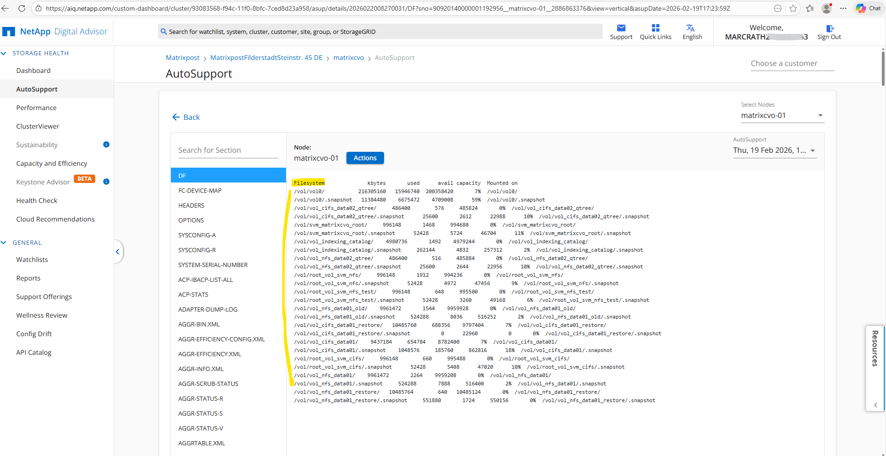Open Capacity and Efficiency page
Image resolution: width=886 pixels, height=456 pixels.
point(52,163)
